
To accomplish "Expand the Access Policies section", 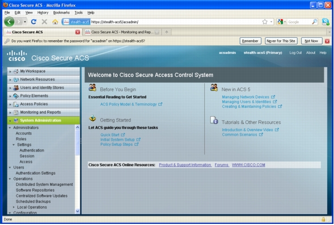I will click(x=10, y=105).
